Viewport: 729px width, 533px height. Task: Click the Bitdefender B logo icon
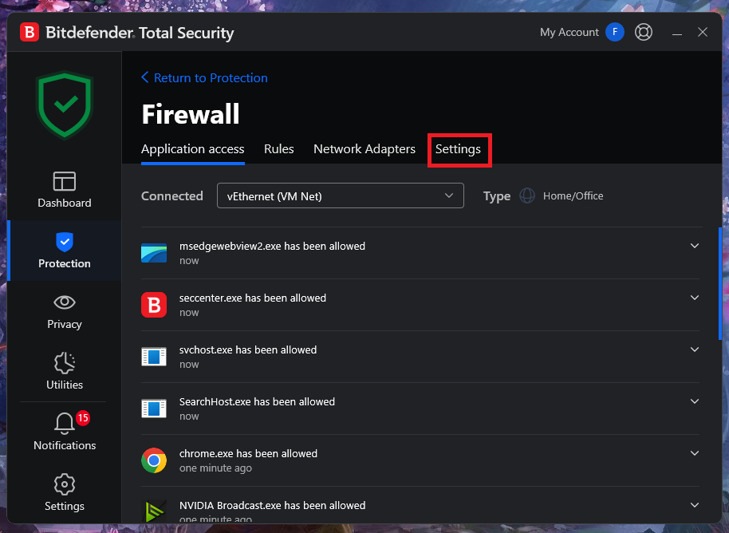click(30, 33)
